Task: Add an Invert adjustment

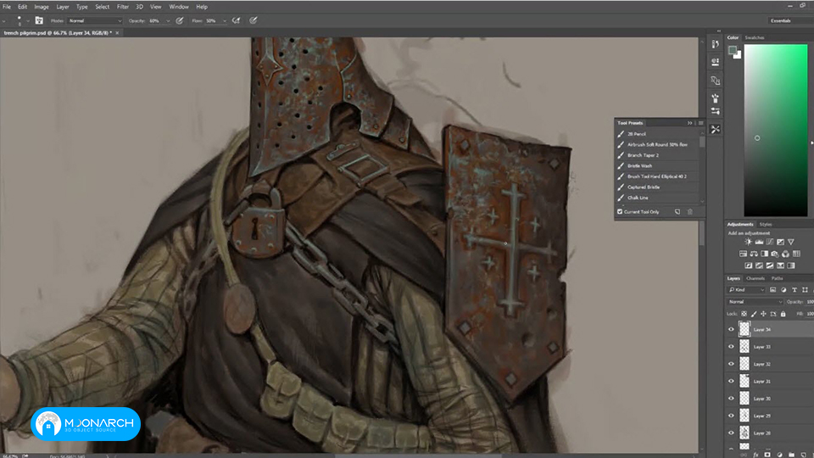Action: (x=748, y=265)
